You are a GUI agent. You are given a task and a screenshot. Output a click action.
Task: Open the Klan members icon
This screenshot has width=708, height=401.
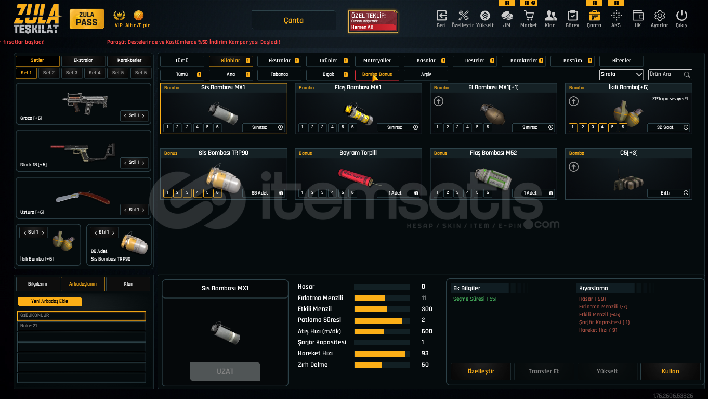pyautogui.click(x=550, y=16)
